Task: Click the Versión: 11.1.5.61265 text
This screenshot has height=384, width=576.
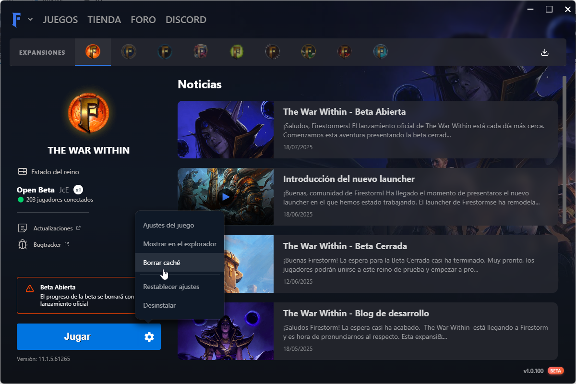Action: click(43, 359)
